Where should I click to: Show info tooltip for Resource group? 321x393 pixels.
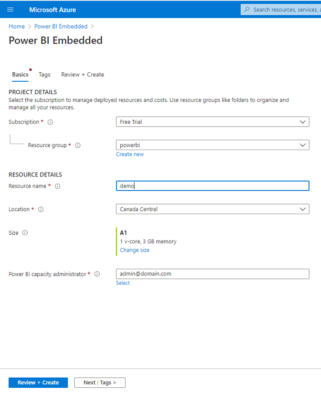pos(78,145)
